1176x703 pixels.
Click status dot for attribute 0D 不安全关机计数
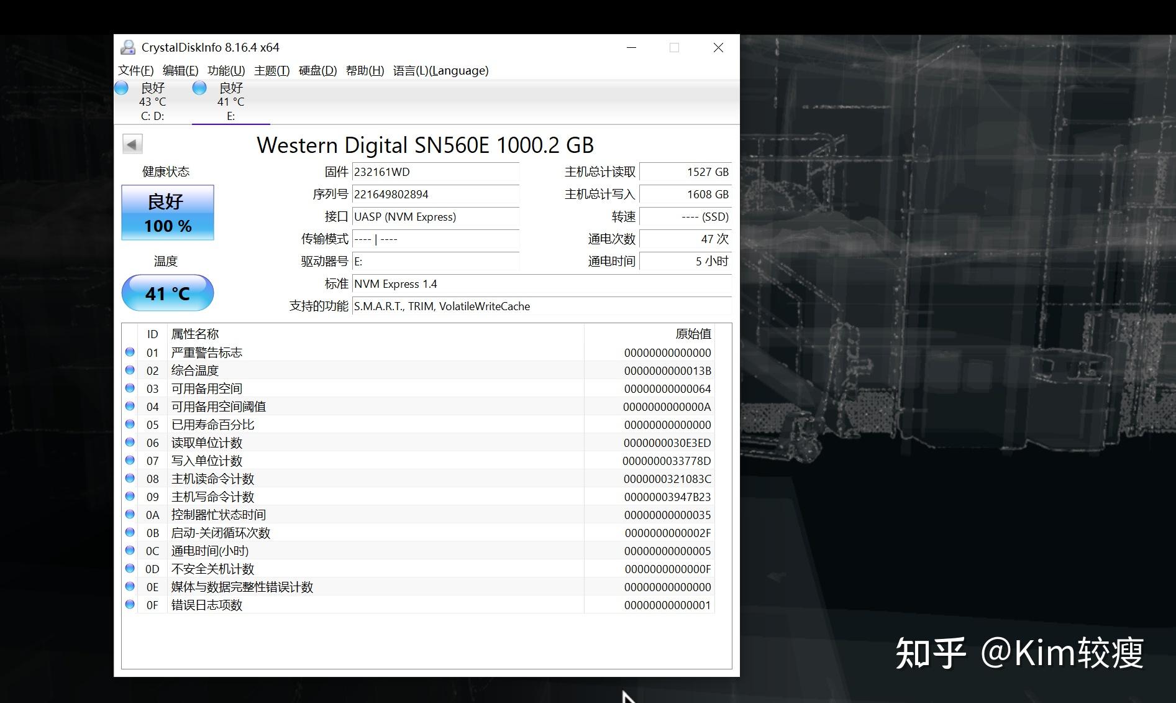click(x=130, y=568)
